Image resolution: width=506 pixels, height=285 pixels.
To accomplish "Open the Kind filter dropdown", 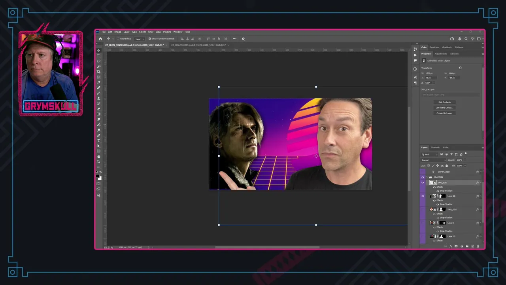I will (430, 154).
